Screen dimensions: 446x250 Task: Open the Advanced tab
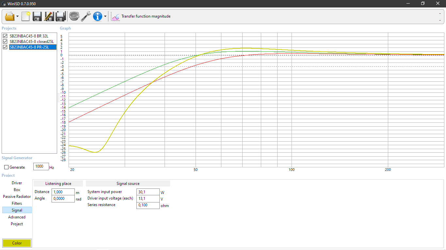click(17, 217)
